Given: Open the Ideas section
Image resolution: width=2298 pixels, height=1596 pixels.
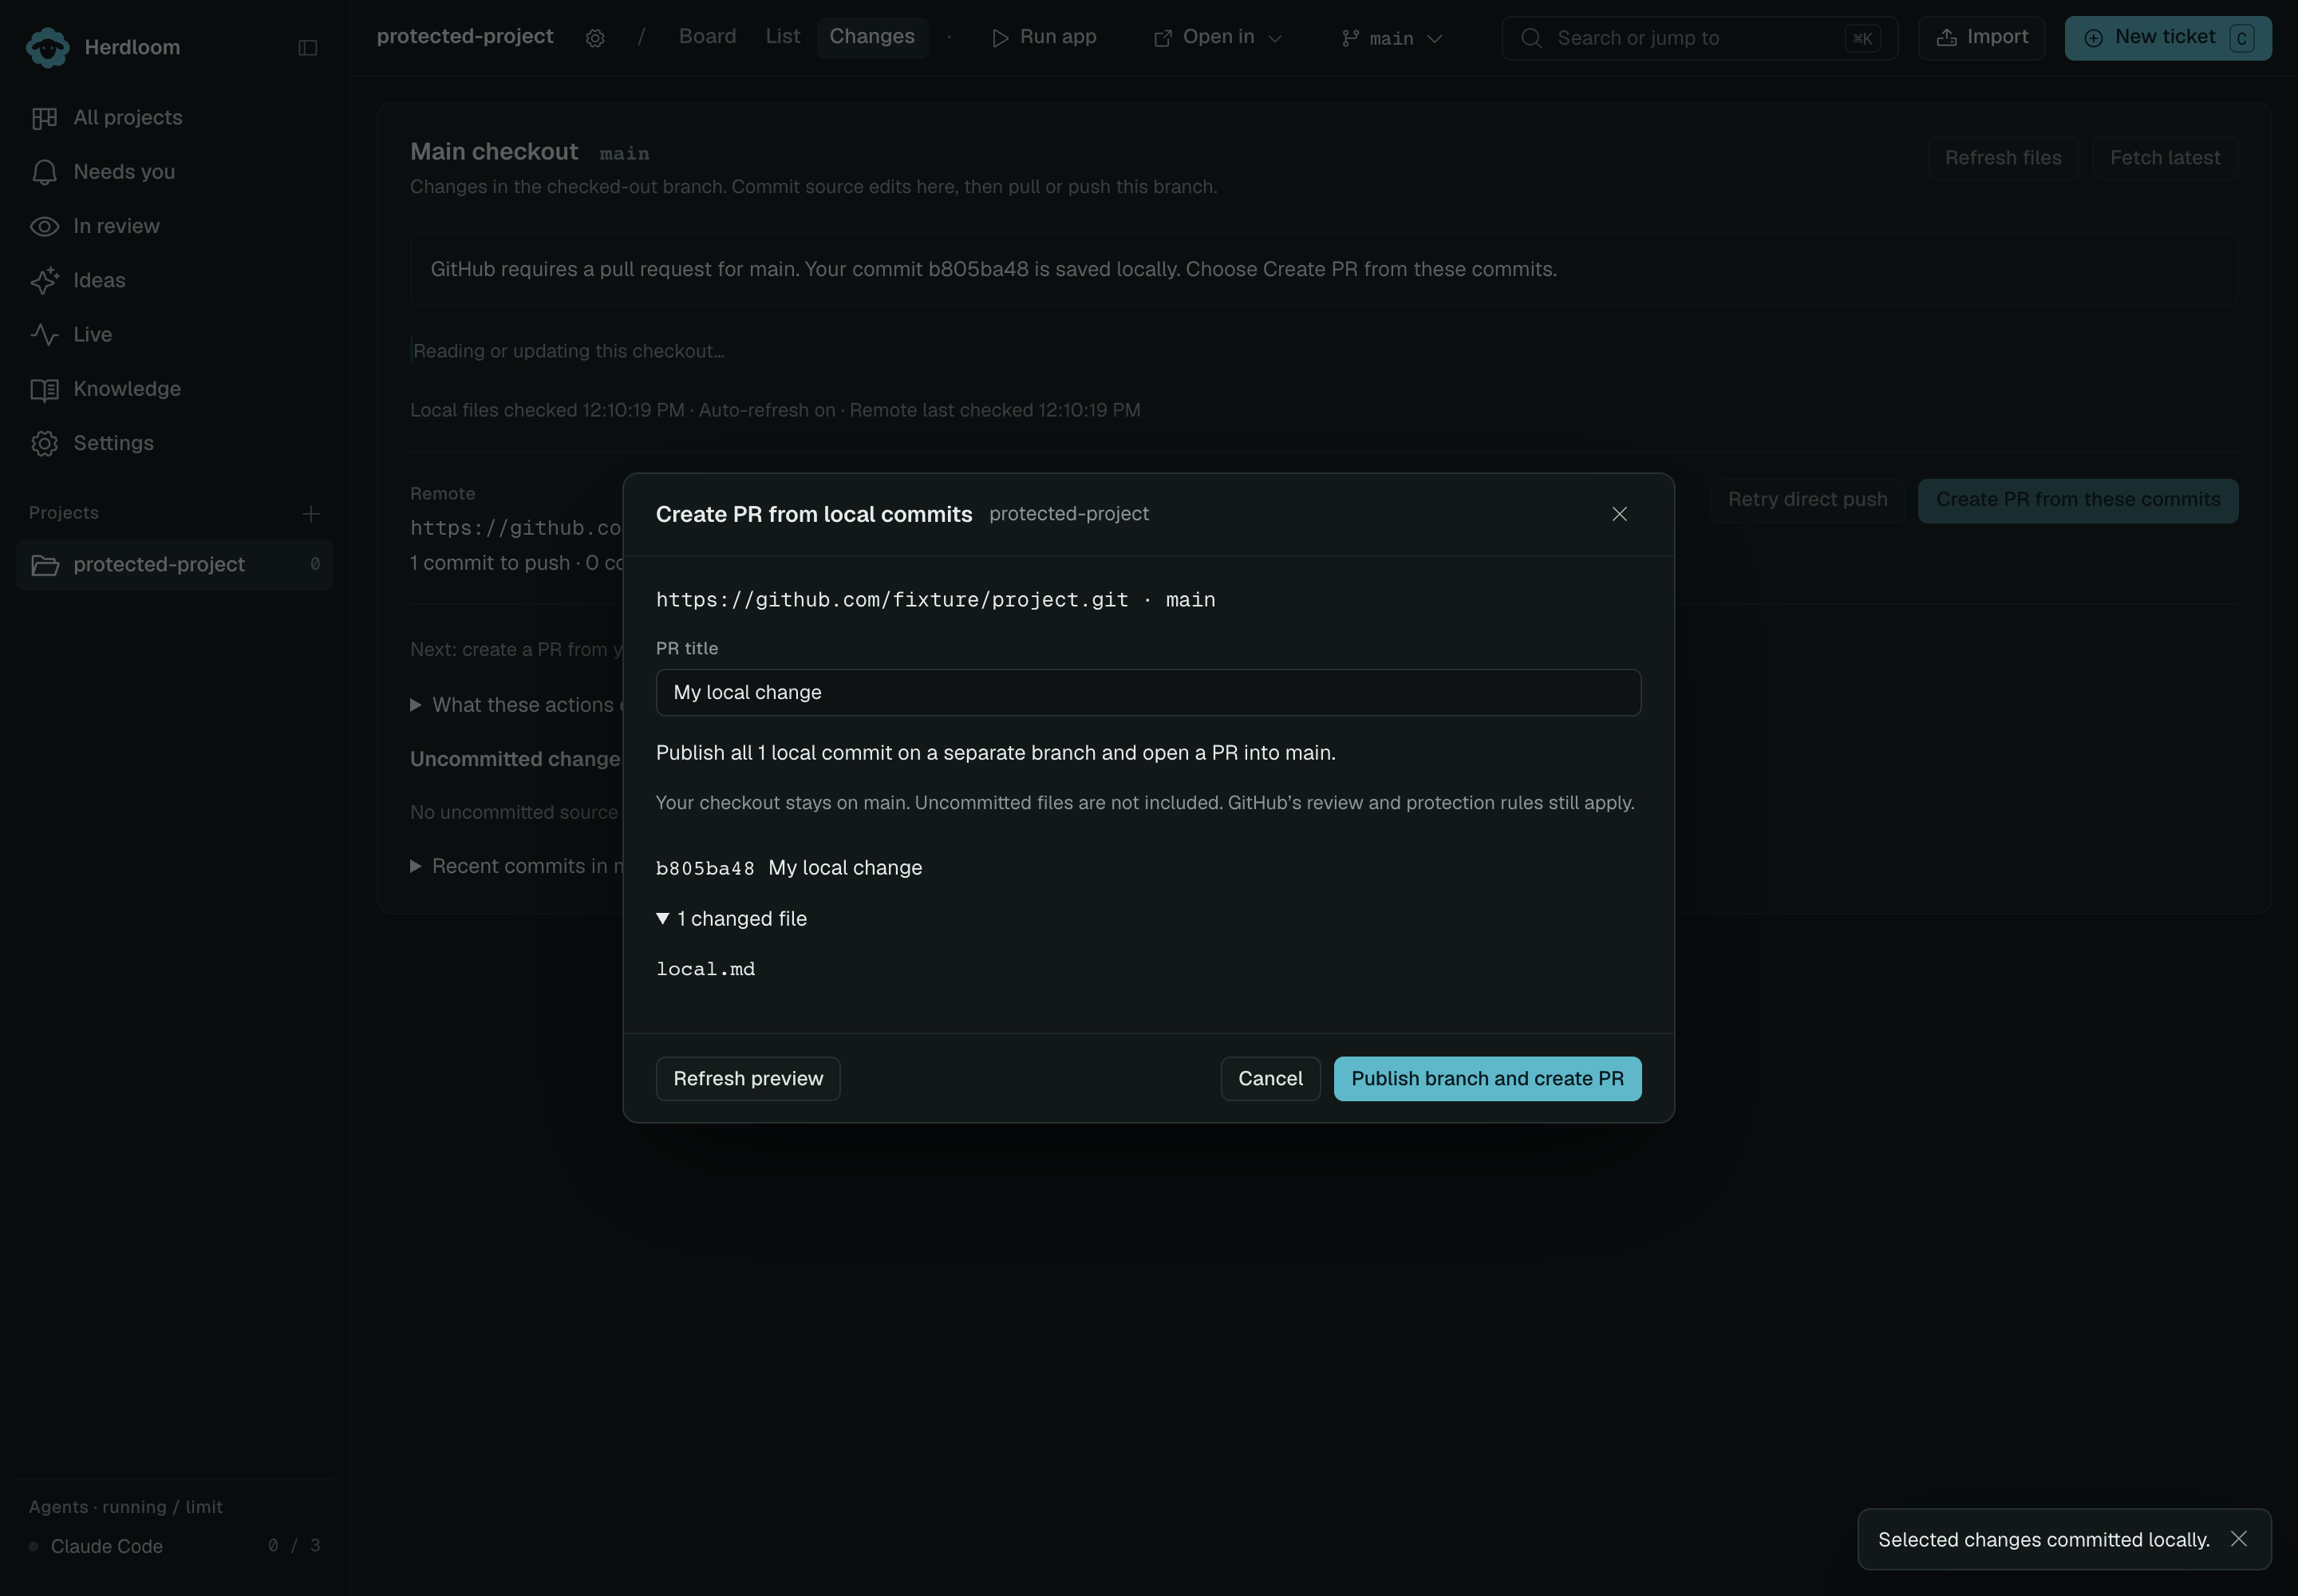Looking at the screenshot, I should [175, 280].
